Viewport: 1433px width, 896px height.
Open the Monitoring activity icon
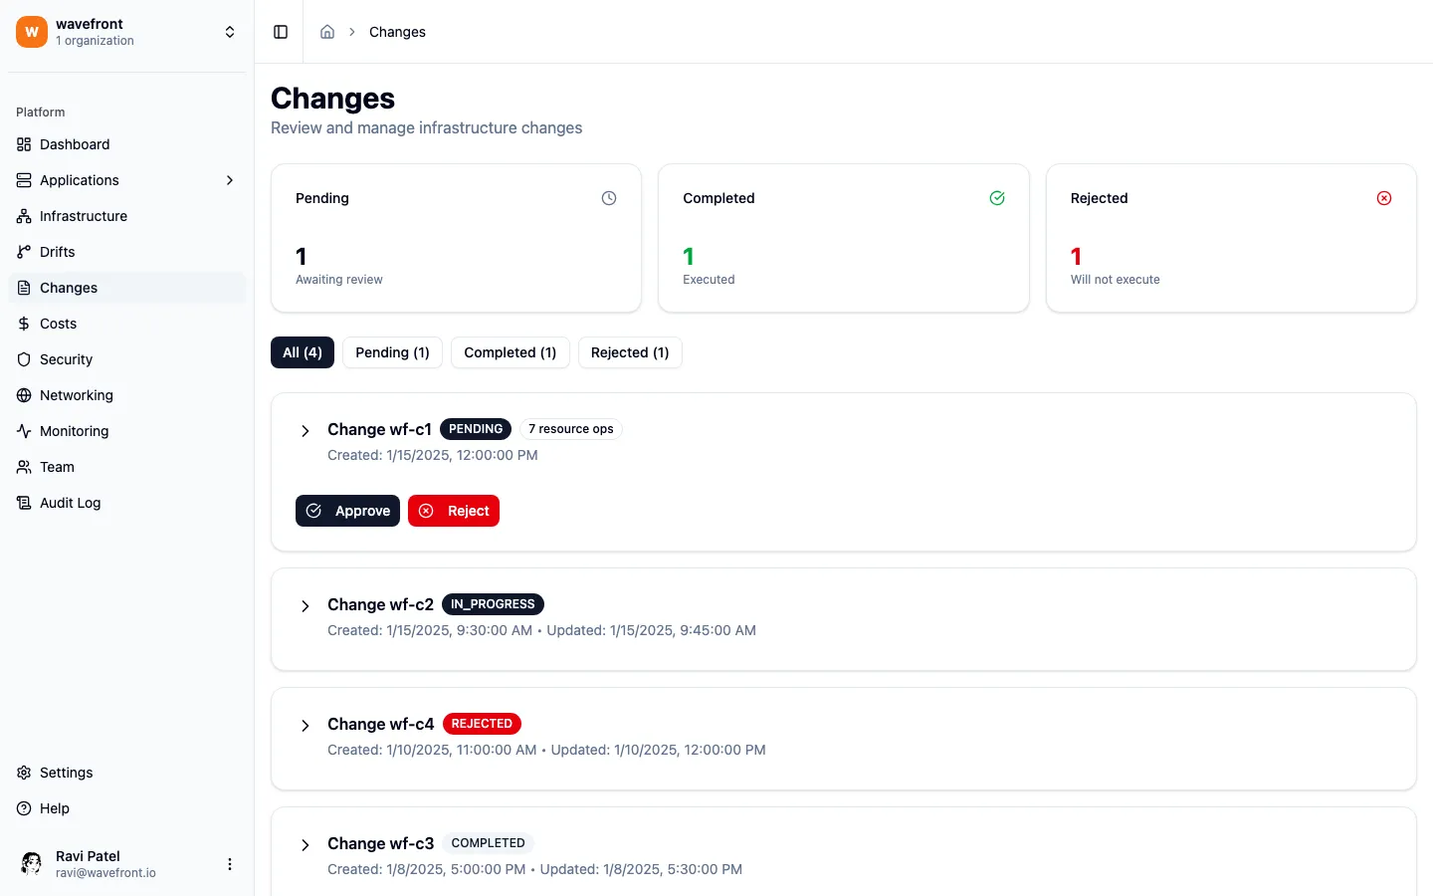pos(22,431)
